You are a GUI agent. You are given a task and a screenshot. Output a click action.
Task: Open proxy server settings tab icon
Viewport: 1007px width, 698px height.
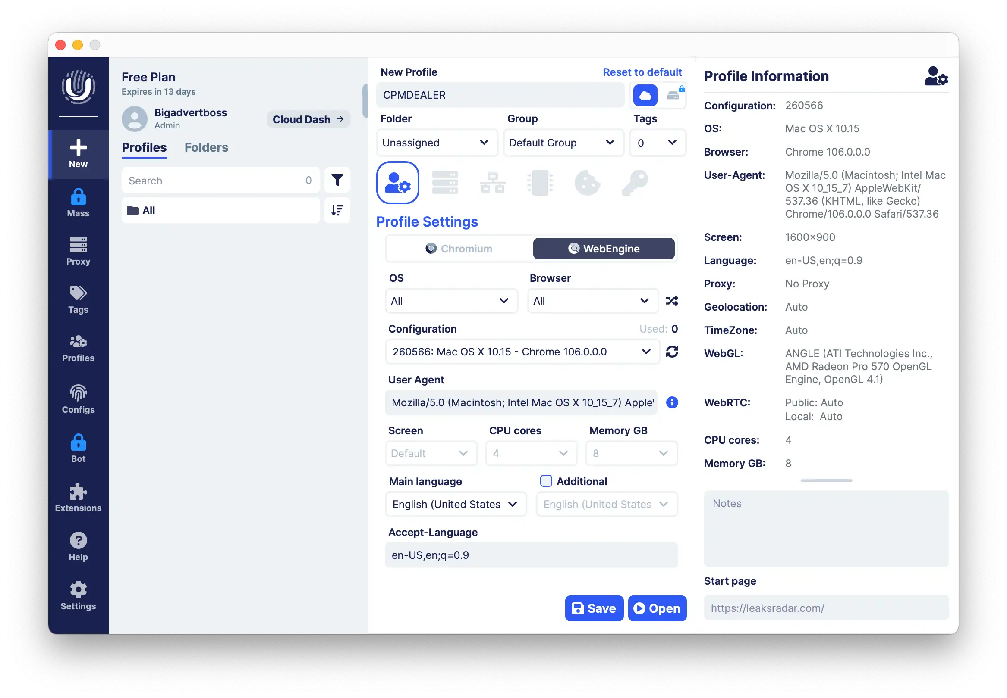[445, 183]
